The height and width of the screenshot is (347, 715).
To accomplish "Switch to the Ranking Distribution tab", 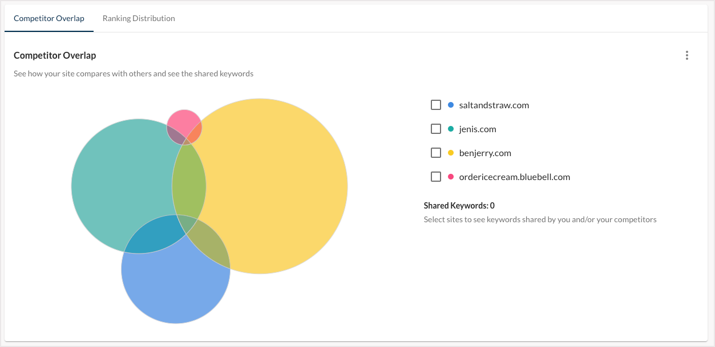I will click(x=138, y=18).
